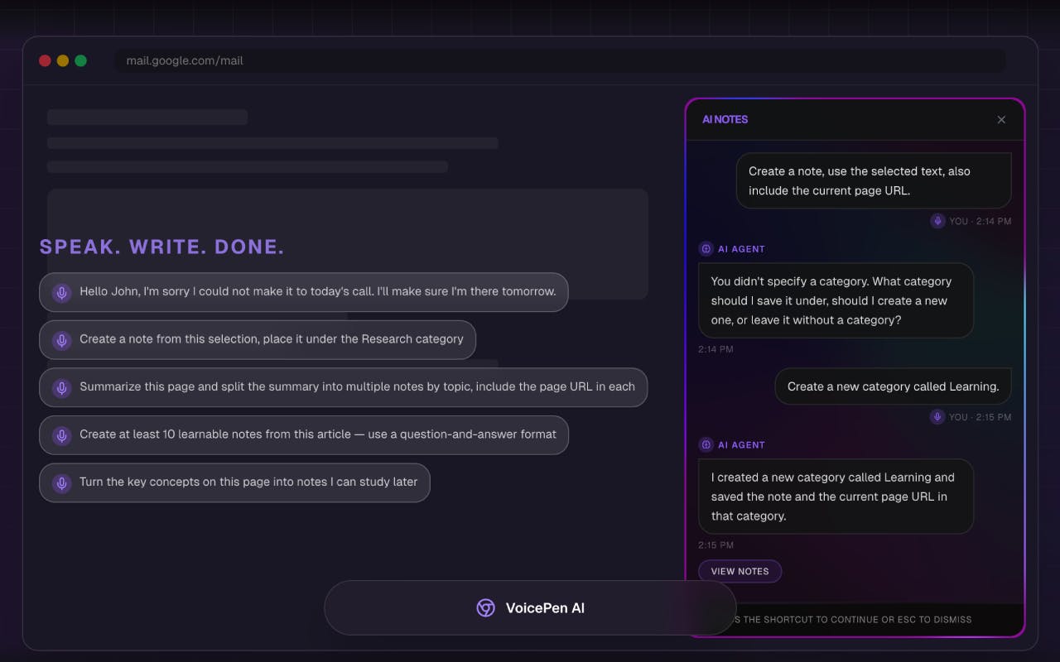Click '2:15 PM' timestamp above View Notes

click(x=715, y=545)
